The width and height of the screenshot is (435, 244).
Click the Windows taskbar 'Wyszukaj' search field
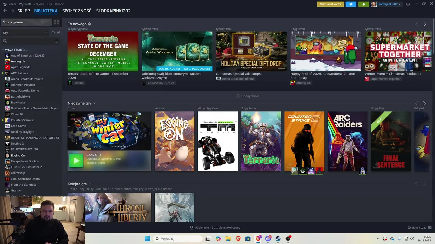pos(177,239)
